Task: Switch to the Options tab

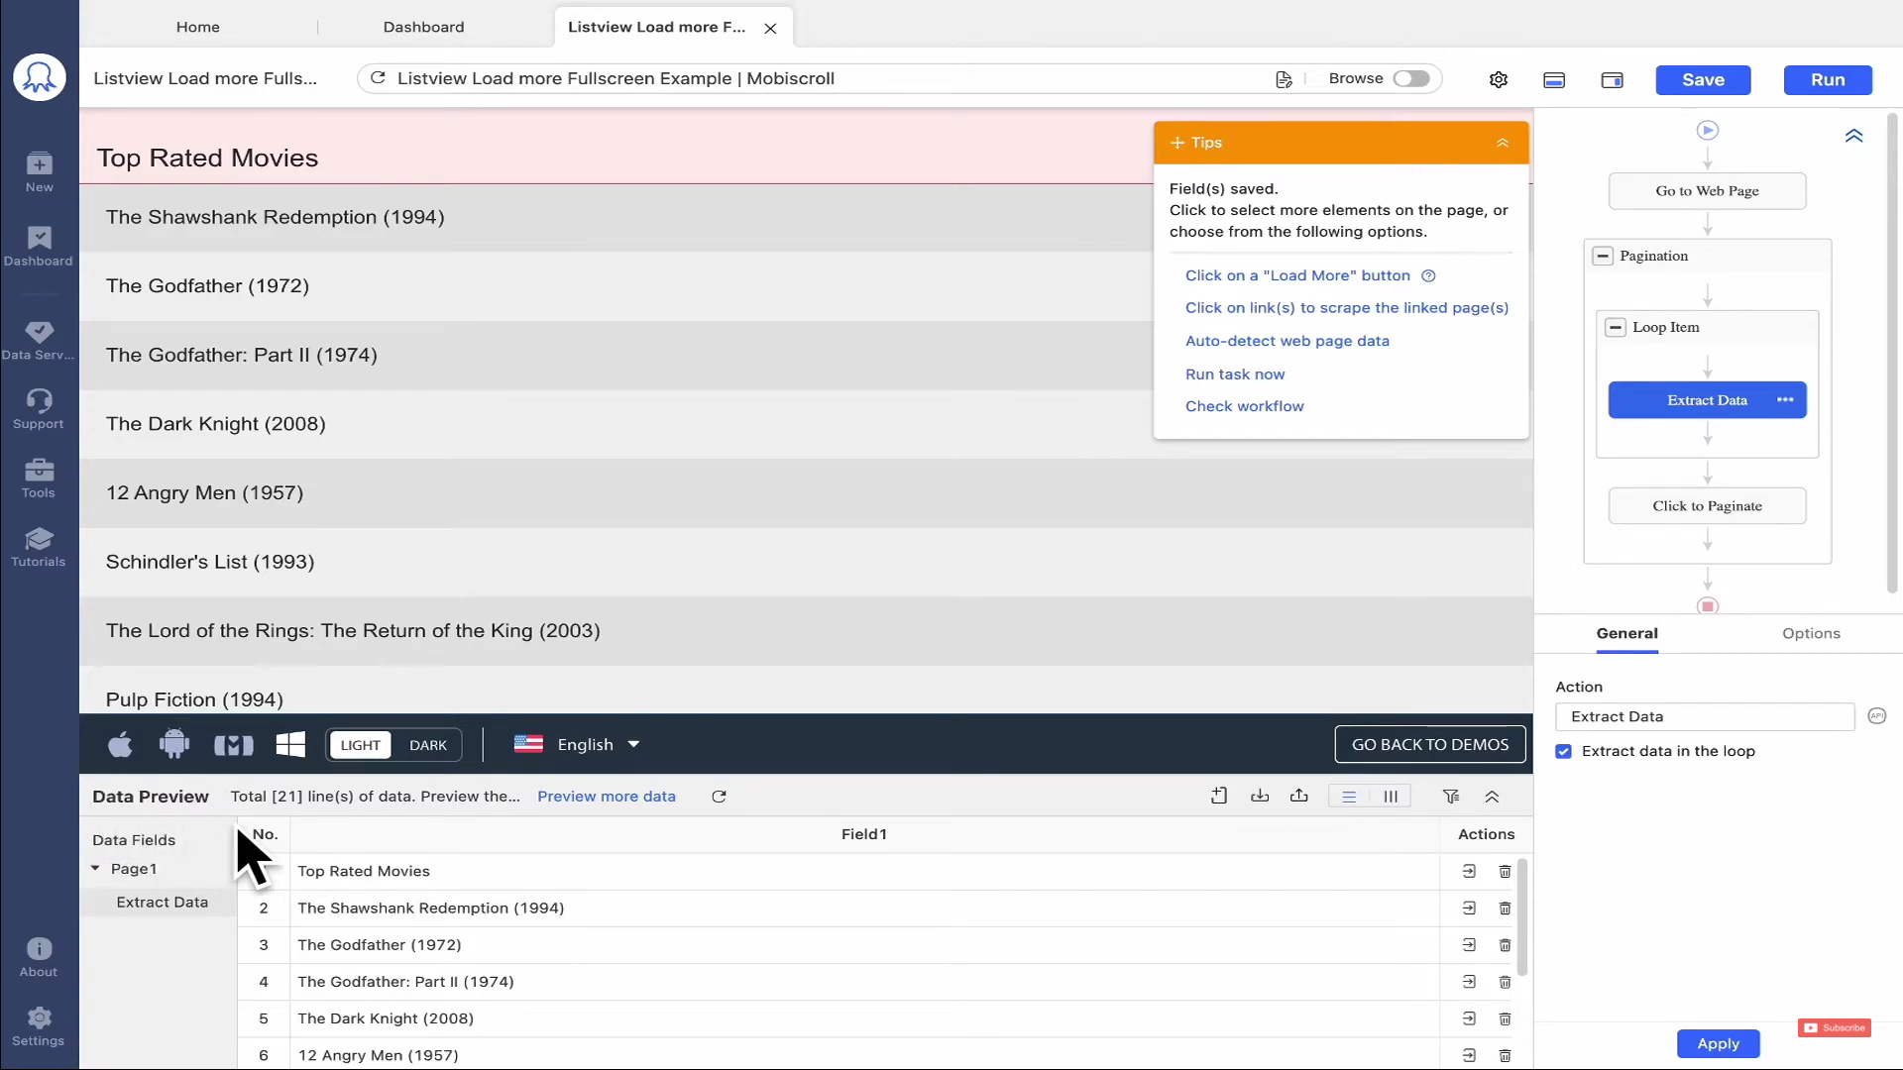Action: tap(1810, 634)
